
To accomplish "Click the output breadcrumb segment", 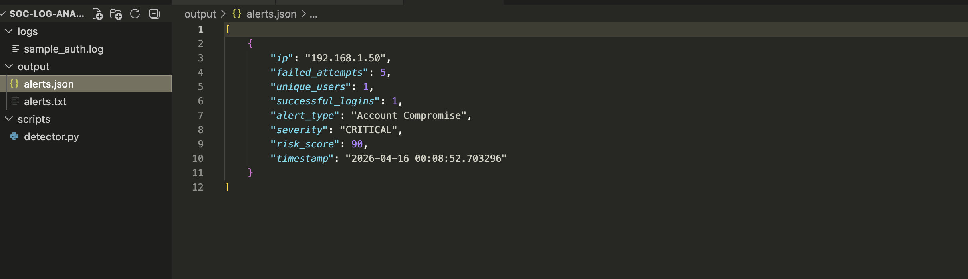I will tap(200, 14).
